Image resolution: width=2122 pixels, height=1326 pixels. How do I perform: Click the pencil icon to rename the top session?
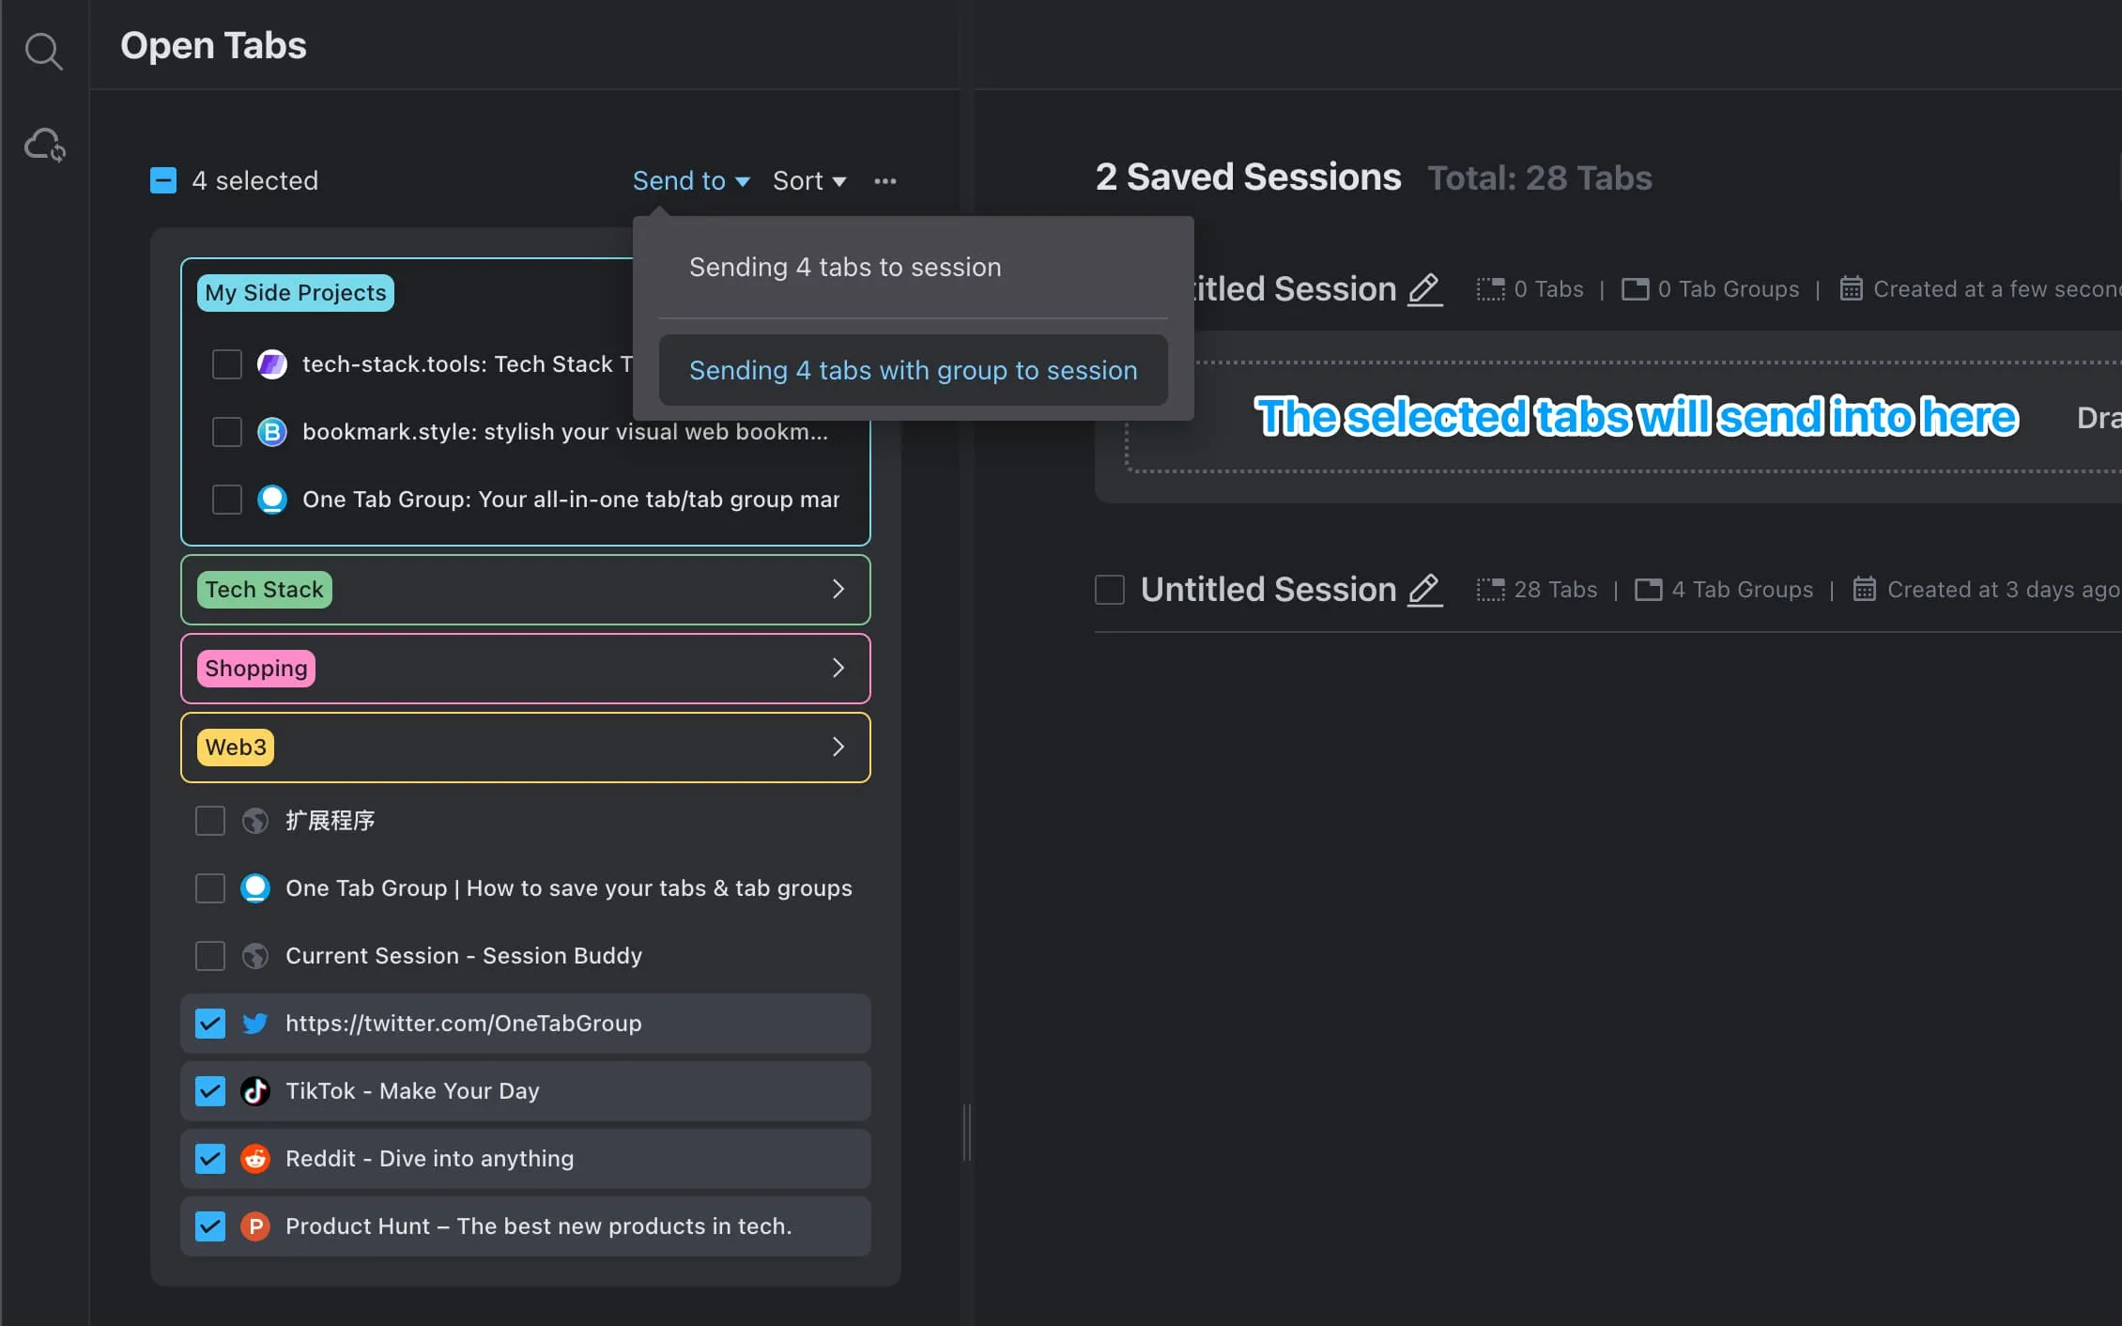1423,289
